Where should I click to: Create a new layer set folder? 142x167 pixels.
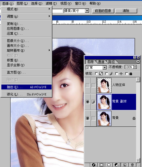pyautogui.click(x=109, y=165)
